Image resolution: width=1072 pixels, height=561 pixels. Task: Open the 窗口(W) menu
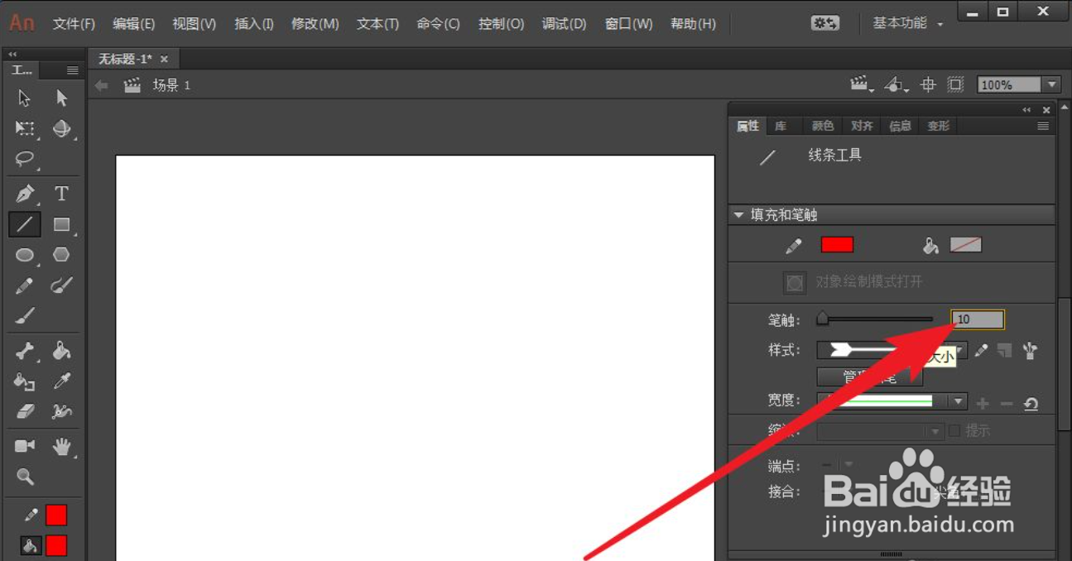(628, 24)
